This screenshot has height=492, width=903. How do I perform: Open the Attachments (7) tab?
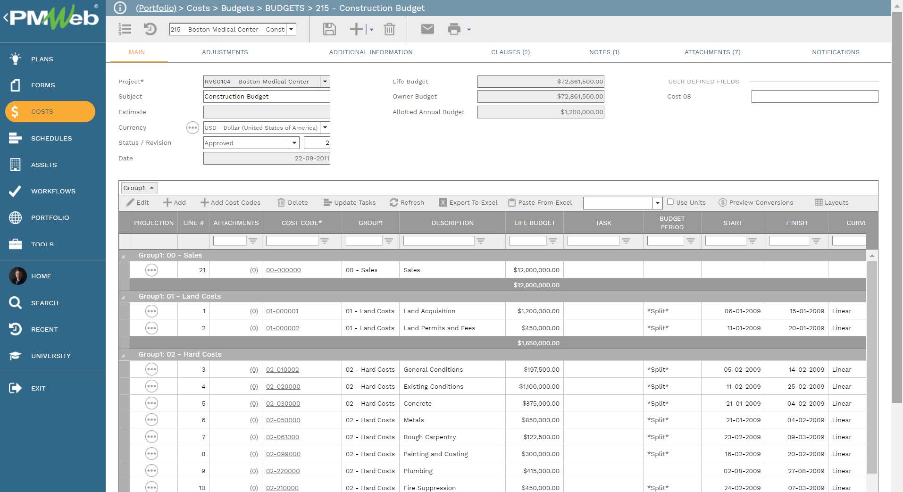pyautogui.click(x=712, y=52)
